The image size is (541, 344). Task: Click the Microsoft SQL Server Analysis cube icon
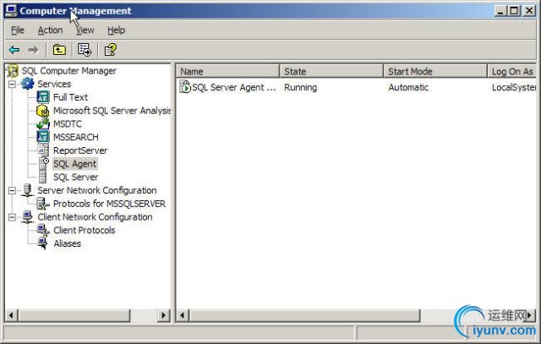pos(43,111)
